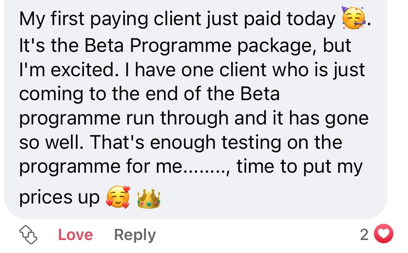Click the smiling face with hearts emoji
This screenshot has height=253, width=408.
(x=118, y=197)
